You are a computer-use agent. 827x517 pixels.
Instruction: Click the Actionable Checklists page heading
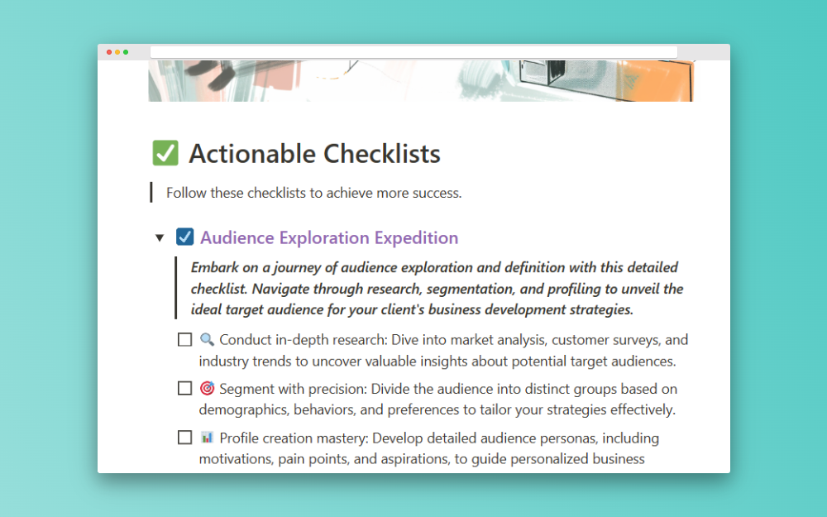[314, 154]
